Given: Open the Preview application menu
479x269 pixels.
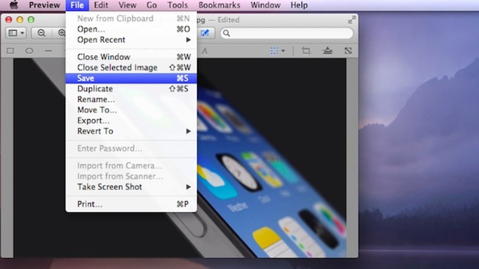Looking at the screenshot, I should click(x=44, y=5).
